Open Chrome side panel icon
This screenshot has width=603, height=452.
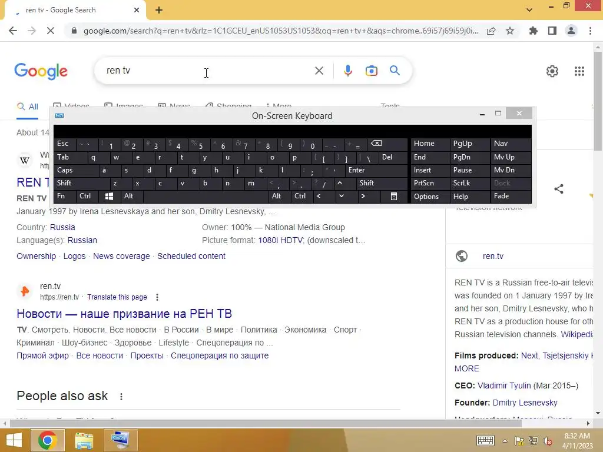point(552,31)
